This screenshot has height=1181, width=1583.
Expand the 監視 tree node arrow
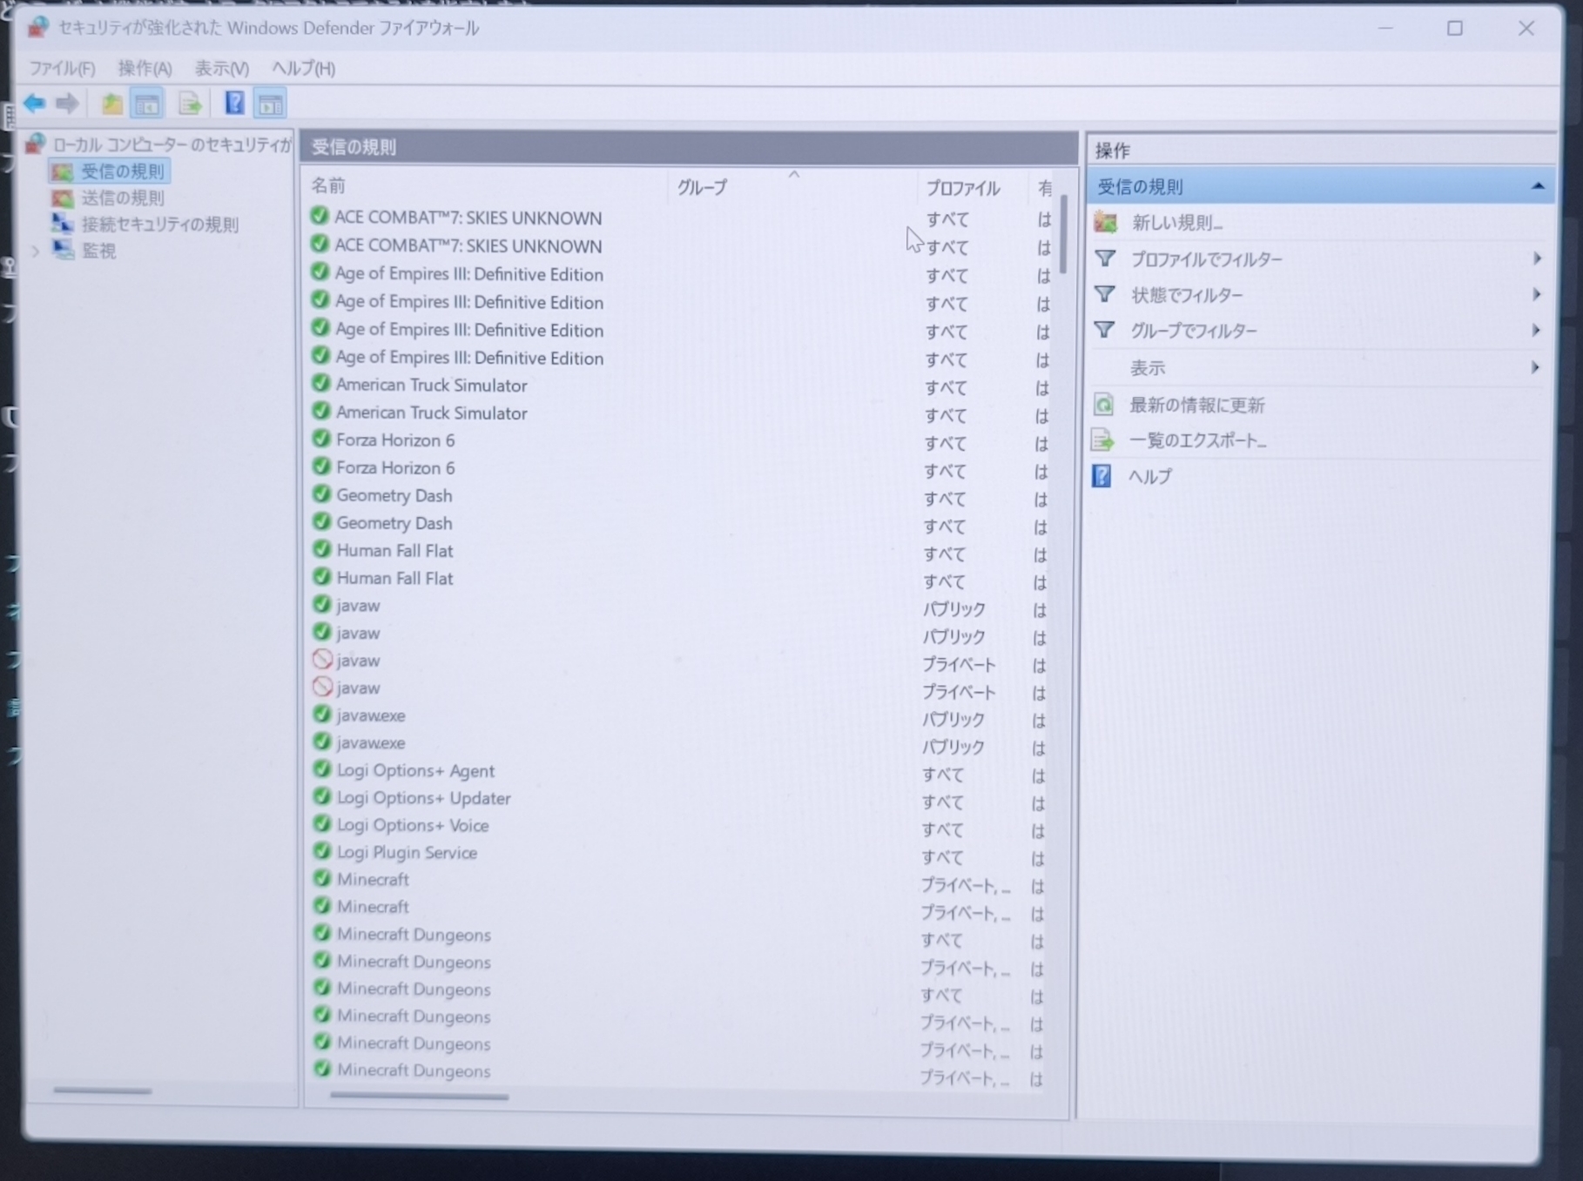tap(36, 251)
